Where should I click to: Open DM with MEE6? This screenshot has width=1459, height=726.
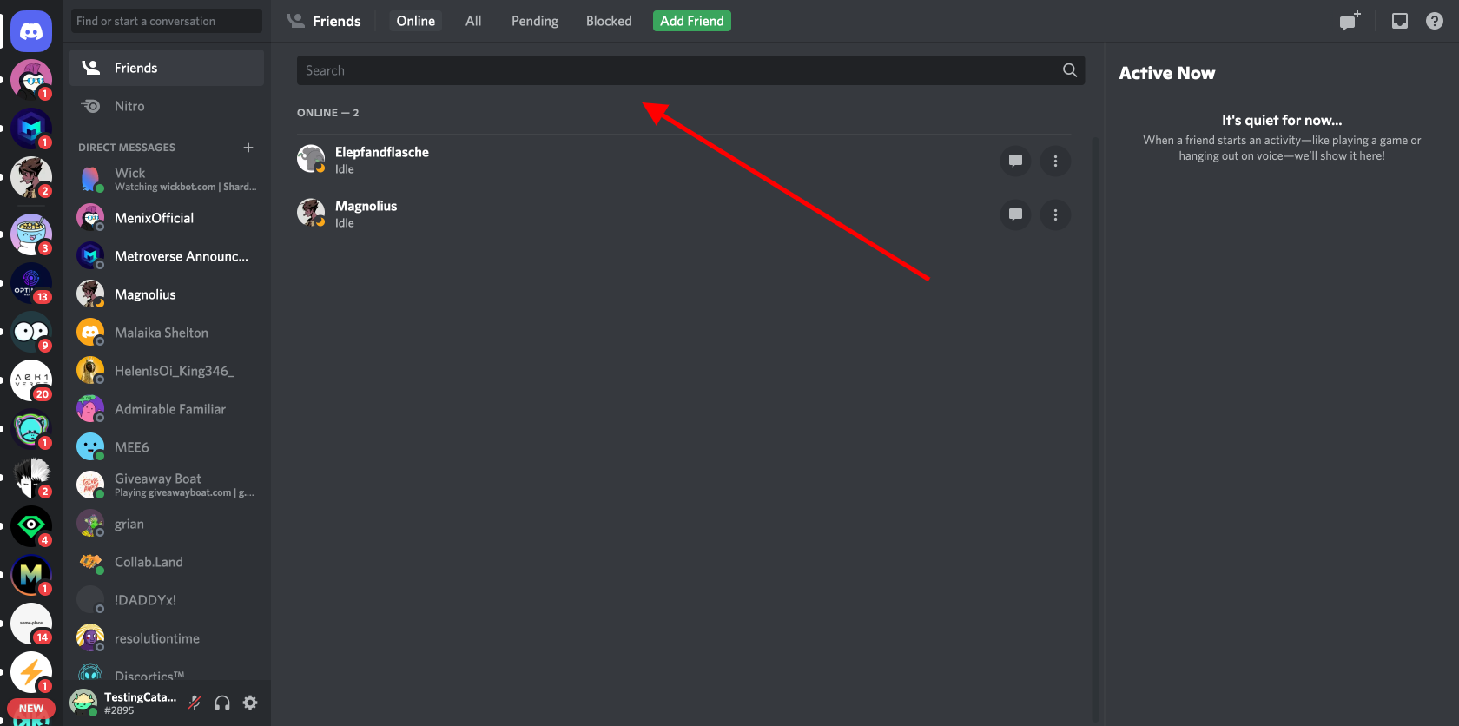(x=167, y=447)
